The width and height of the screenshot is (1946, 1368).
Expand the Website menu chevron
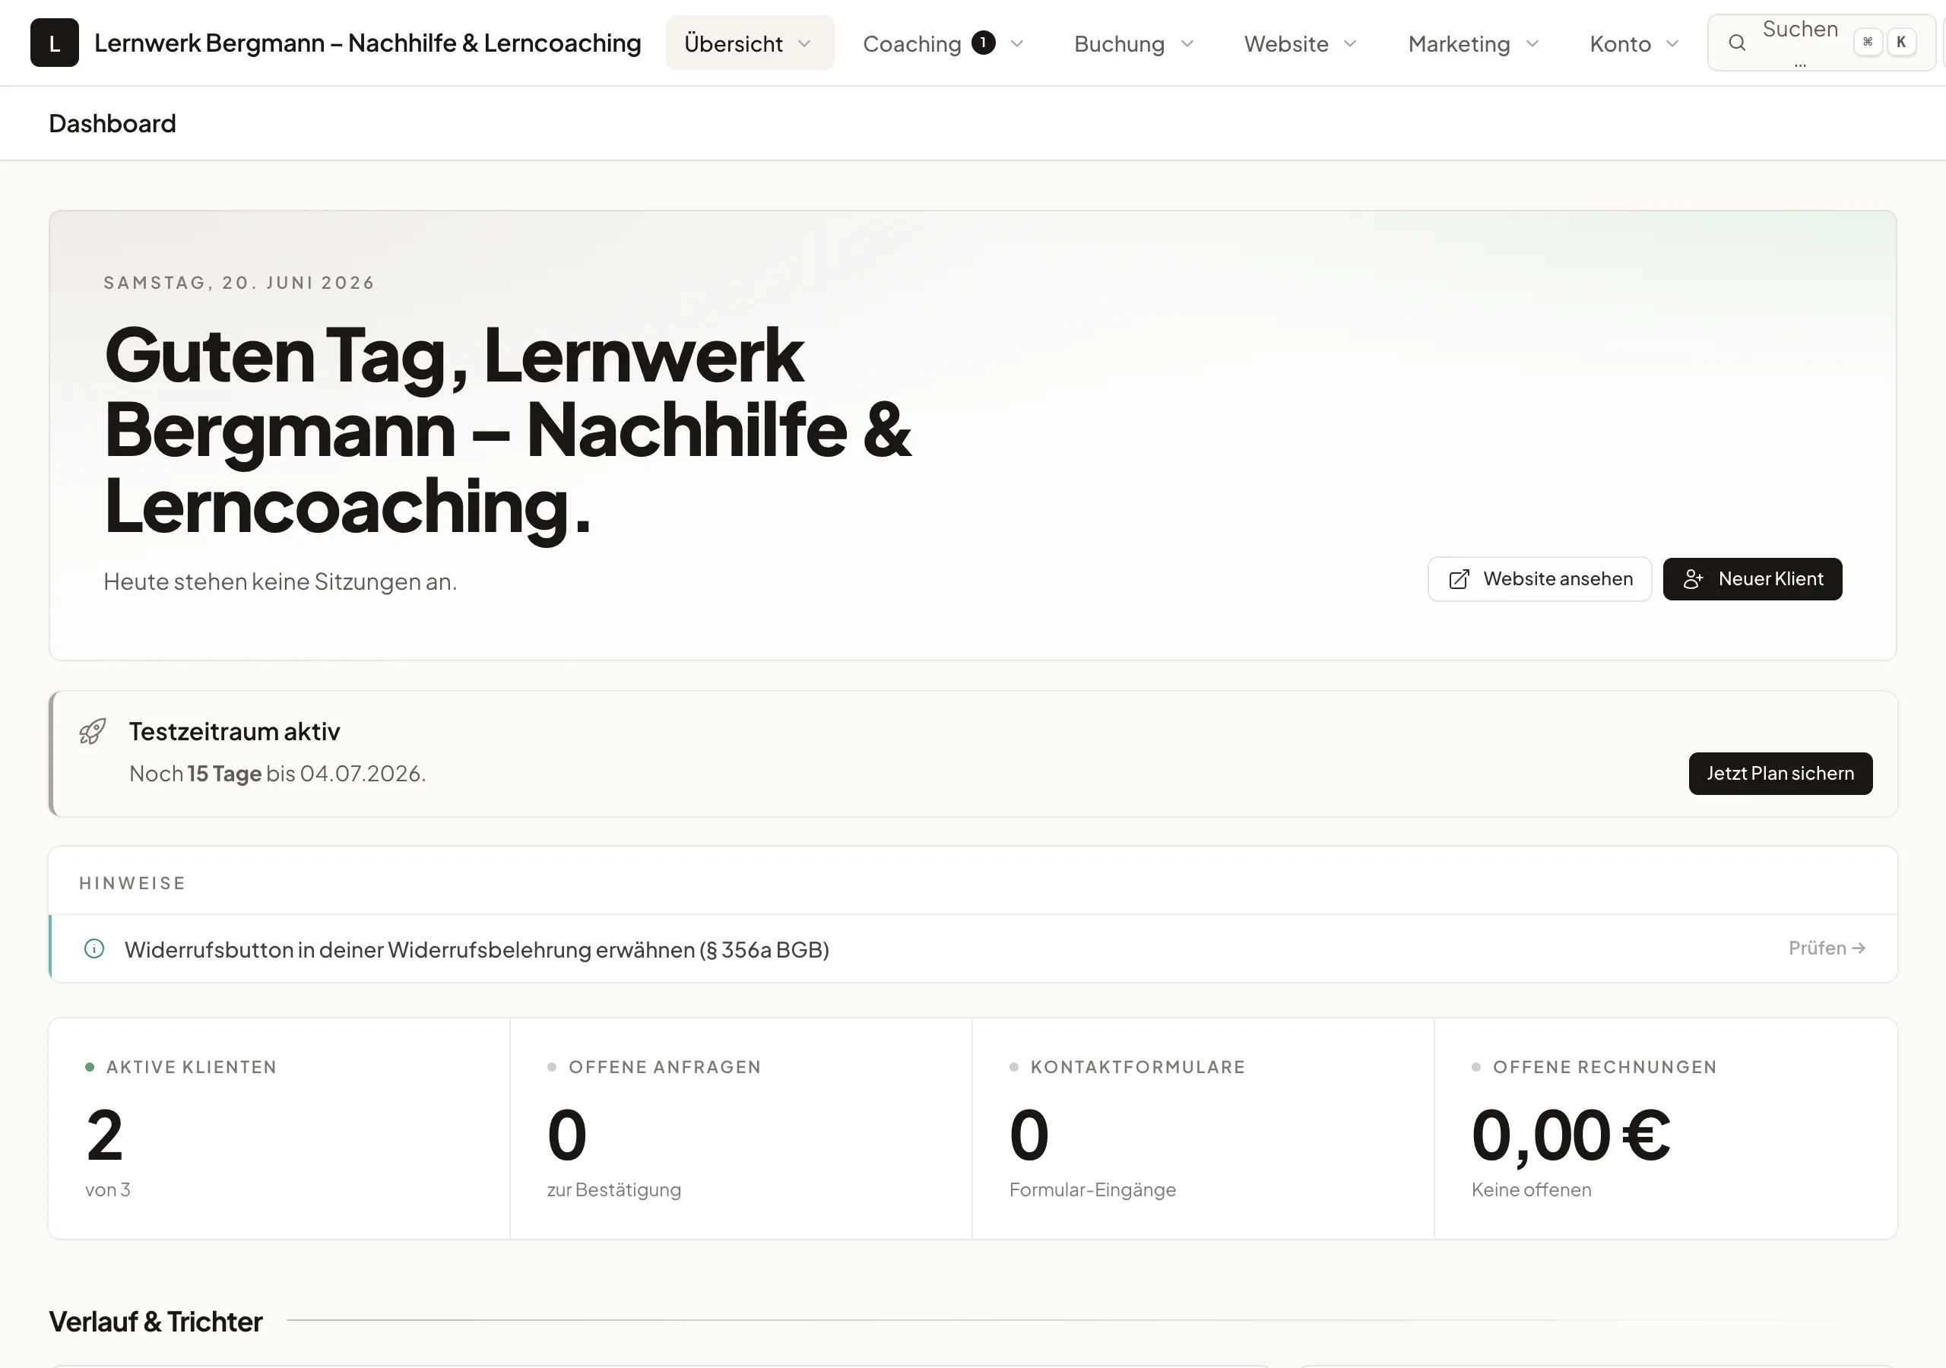(1350, 43)
